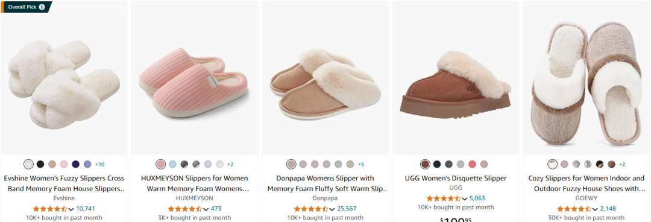Choose the black swatch for UGG Disquette
Screen dimensions: 651x222
pos(437,164)
